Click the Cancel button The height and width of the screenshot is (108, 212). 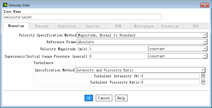click(x=104, y=98)
